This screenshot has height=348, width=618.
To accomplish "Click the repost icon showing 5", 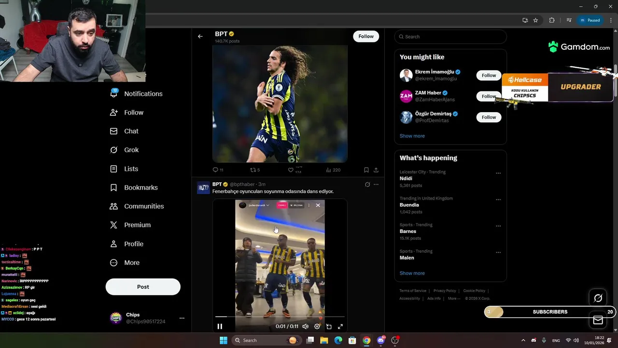I will pos(254,170).
